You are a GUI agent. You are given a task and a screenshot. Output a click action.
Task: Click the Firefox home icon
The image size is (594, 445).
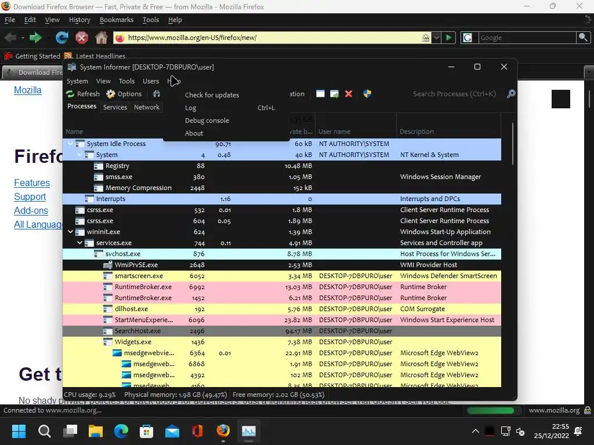tap(101, 38)
